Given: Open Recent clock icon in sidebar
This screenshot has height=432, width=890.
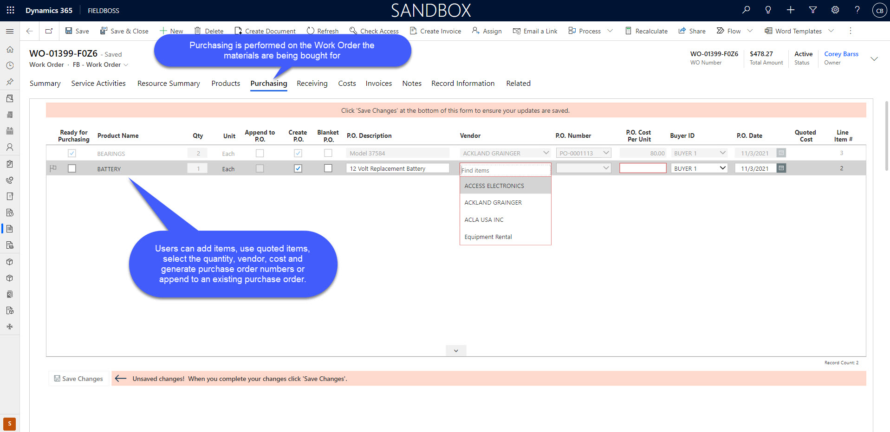Looking at the screenshot, I should [10, 65].
